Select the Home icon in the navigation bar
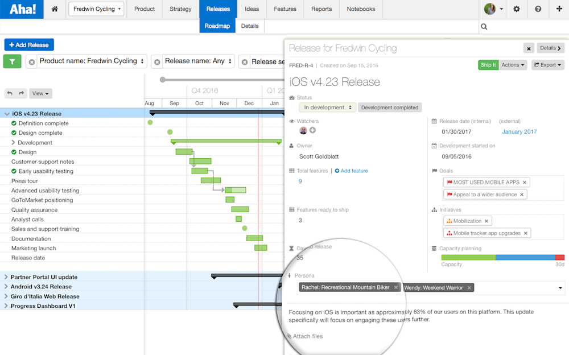 click(54, 9)
